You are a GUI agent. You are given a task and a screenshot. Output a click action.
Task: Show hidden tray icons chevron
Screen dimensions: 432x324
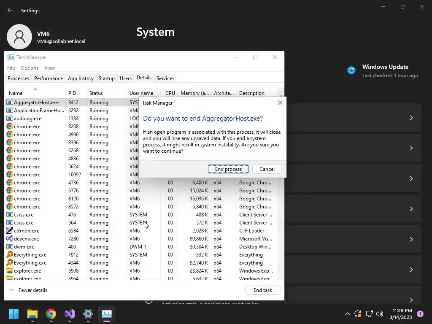348,314
